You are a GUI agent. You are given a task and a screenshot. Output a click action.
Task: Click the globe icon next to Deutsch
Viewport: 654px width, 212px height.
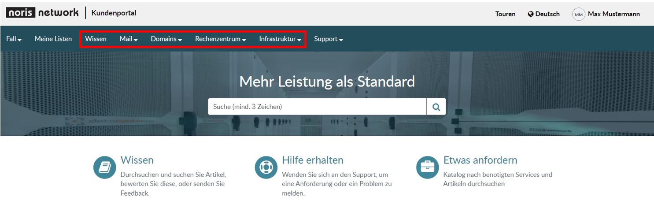tap(531, 14)
